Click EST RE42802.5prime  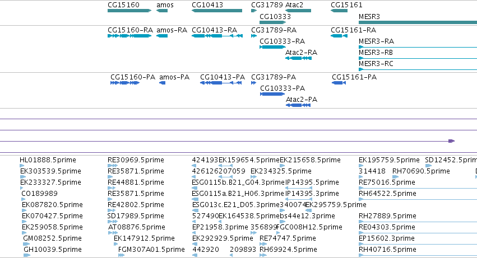(x=136, y=205)
